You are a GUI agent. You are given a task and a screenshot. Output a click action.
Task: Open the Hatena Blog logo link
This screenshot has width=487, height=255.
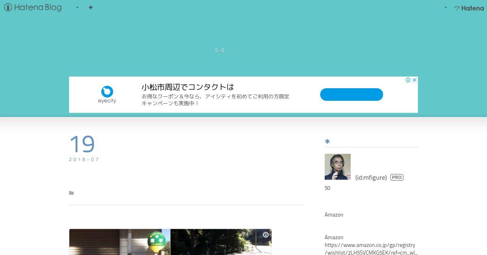33,7
